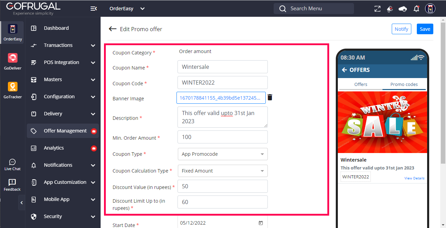Screen dimensions: 446x228
Task: Click the Save button
Action: coord(425,29)
